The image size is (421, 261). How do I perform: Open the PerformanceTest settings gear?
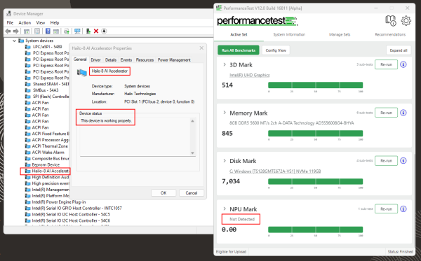tap(406, 20)
